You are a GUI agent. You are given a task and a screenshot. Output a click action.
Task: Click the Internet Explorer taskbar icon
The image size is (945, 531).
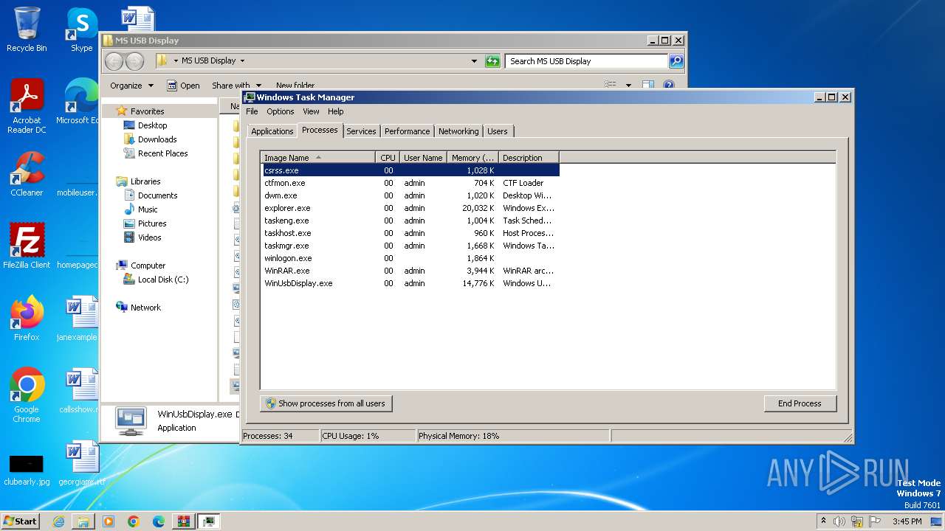(x=58, y=521)
